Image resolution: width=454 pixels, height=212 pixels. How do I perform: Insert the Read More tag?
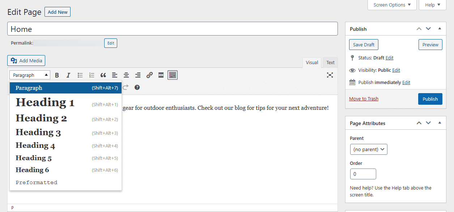click(x=161, y=75)
